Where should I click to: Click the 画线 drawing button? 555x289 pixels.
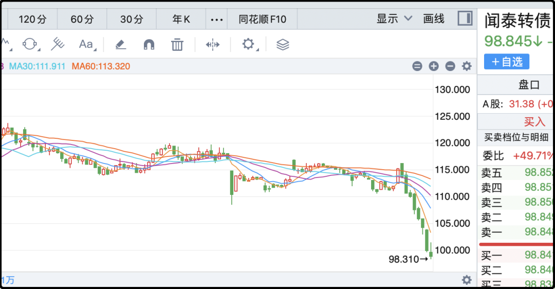click(434, 19)
